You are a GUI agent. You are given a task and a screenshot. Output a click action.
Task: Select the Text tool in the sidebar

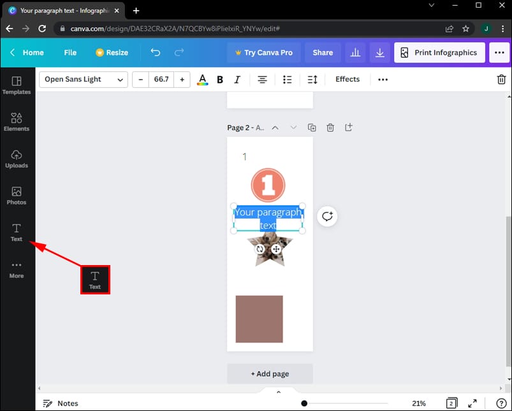coord(17,231)
